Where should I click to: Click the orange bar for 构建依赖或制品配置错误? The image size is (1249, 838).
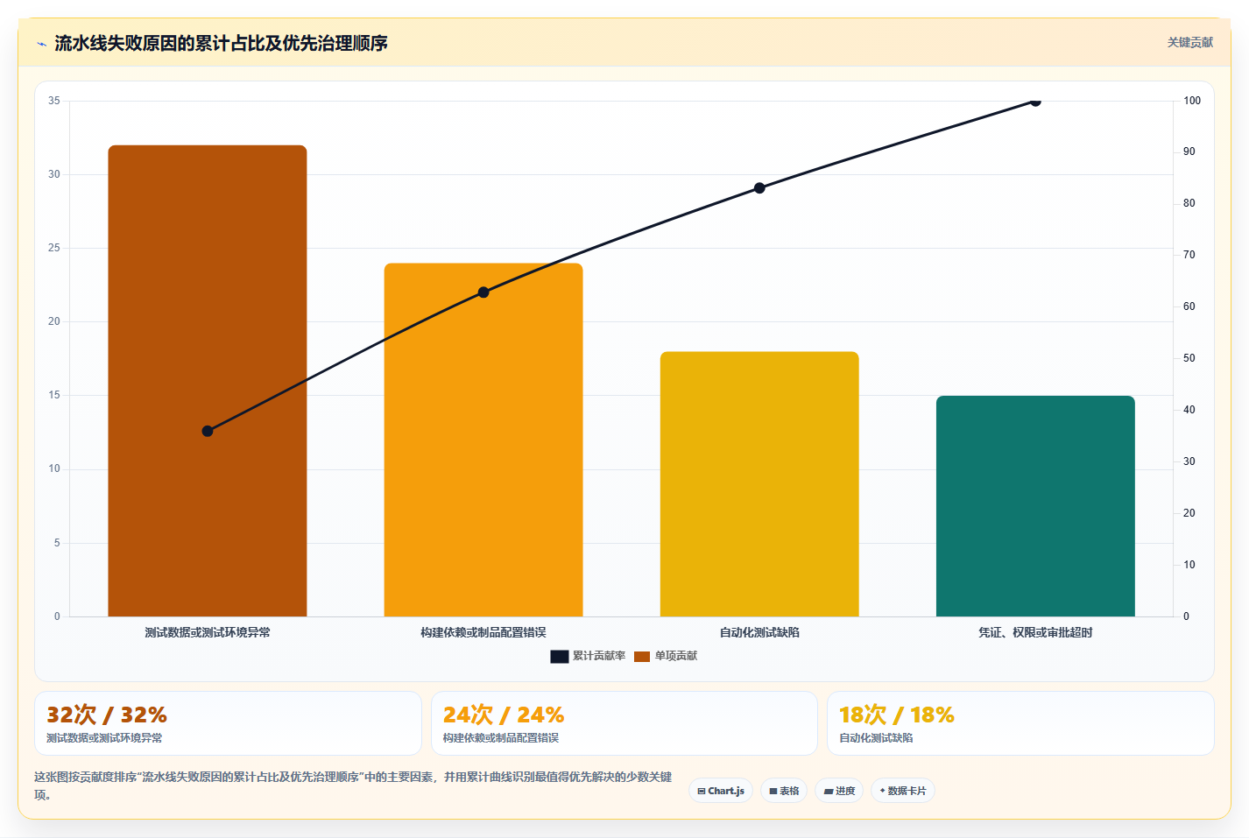coord(483,440)
